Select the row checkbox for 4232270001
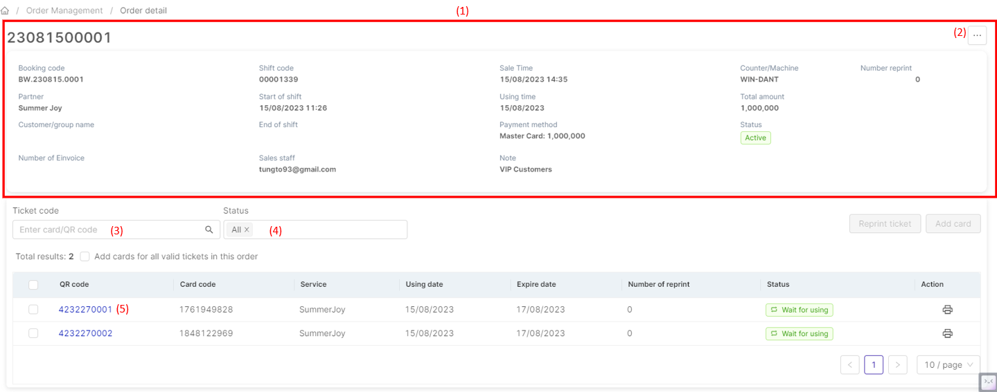Viewport: 997px width, 392px height. [33, 310]
